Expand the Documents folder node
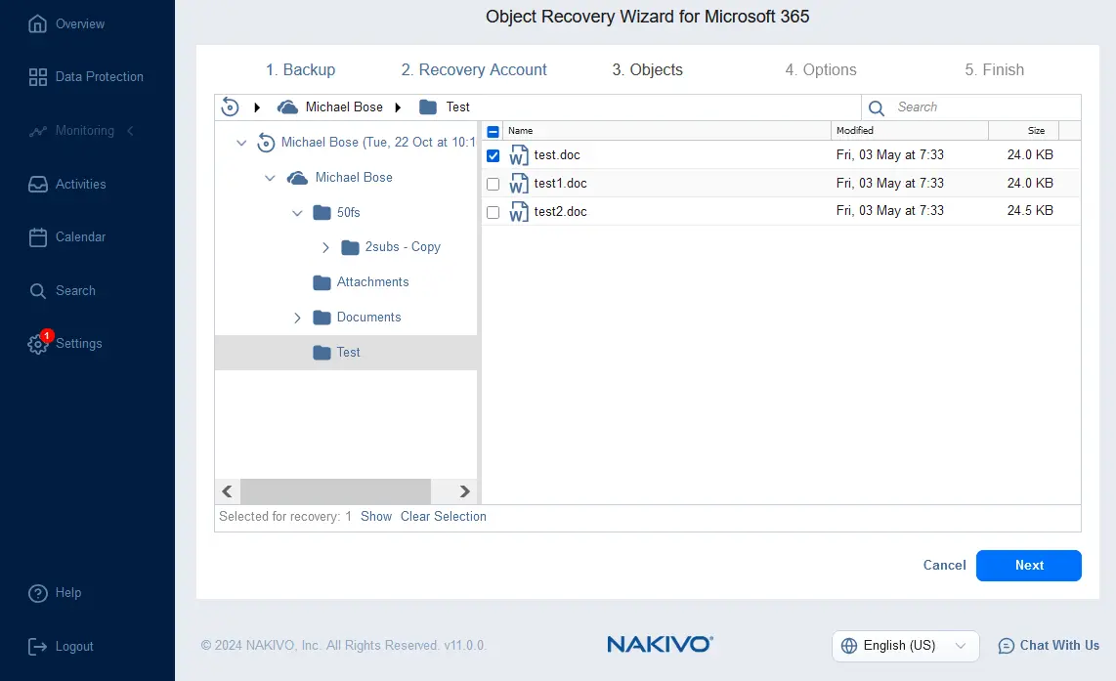 (x=297, y=319)
